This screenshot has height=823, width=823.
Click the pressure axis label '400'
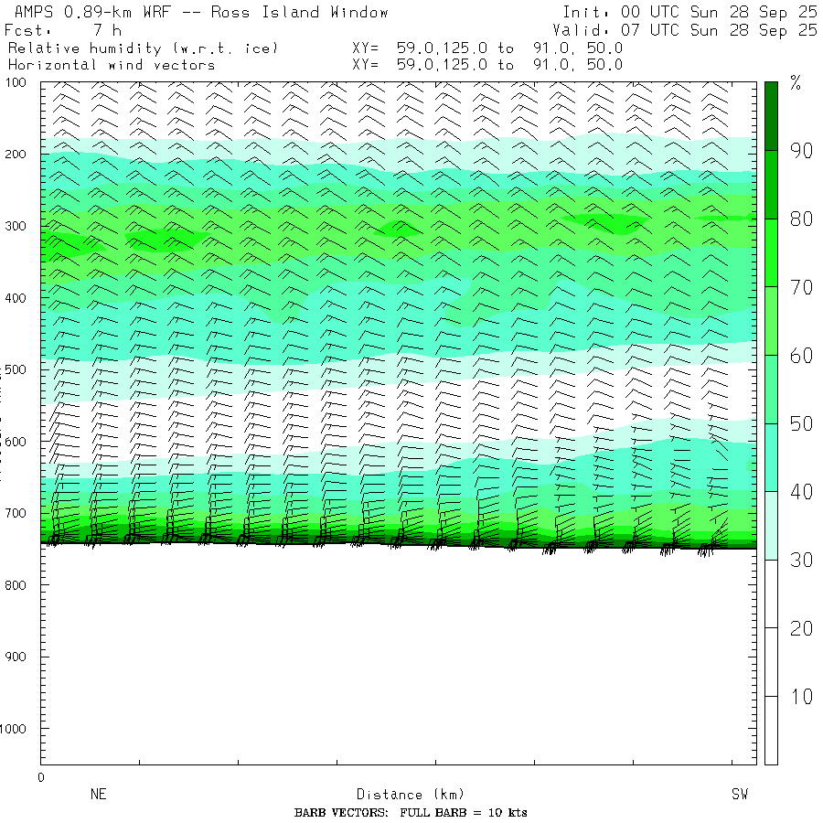[16, 298]
